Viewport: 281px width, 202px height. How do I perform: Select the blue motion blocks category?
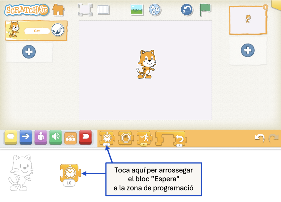(26, 137)
